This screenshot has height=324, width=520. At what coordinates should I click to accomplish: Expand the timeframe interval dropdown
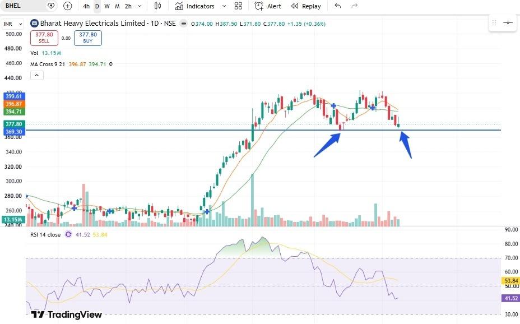[140, 6]
